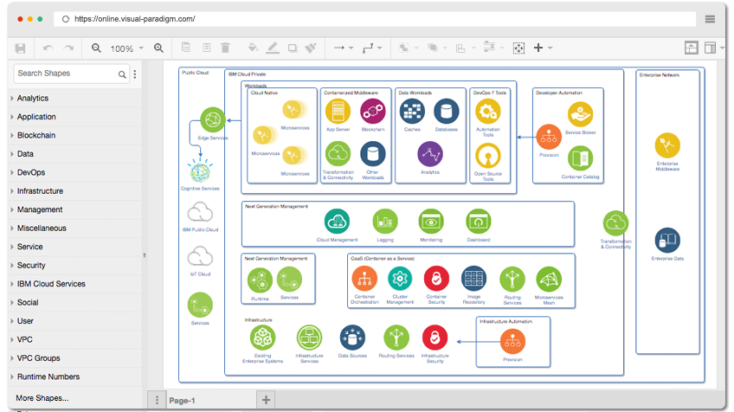The width and height of the screenshot is (734, 412).
Task: Select the Databases icon
Action: coord(447,112)
